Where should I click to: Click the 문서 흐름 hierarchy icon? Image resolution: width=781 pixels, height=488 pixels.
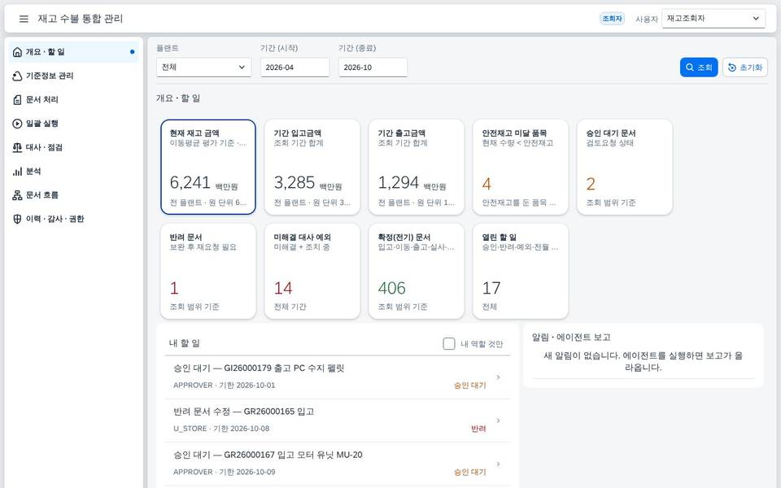click(x=17, y=195)
